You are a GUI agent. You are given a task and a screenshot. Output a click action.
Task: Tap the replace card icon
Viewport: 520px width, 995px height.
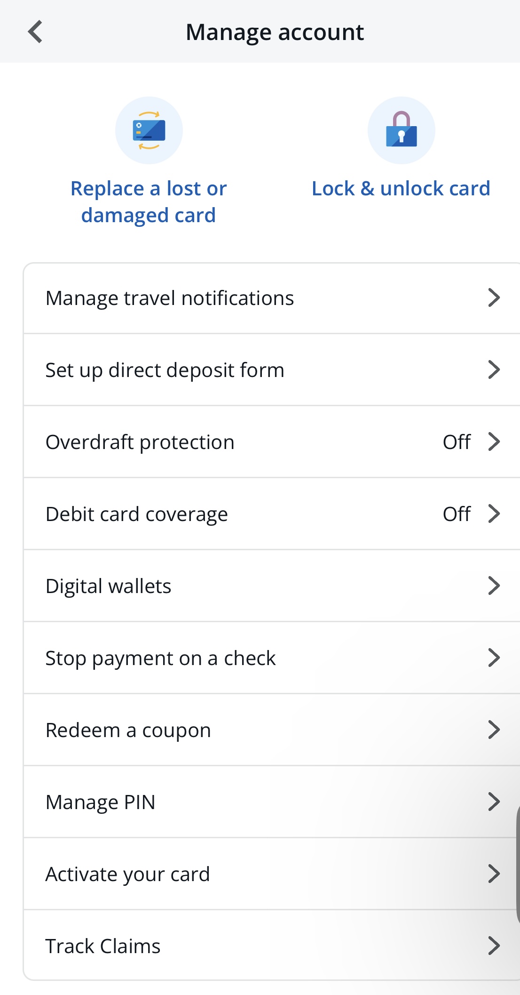149,130
